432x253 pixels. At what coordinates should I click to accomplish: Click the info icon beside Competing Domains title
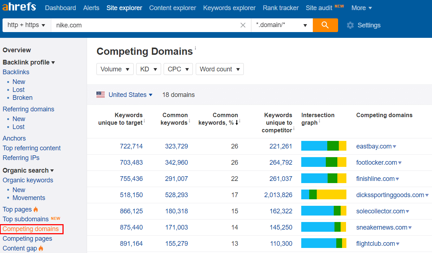pyautogui.click(x=195, y=48)
